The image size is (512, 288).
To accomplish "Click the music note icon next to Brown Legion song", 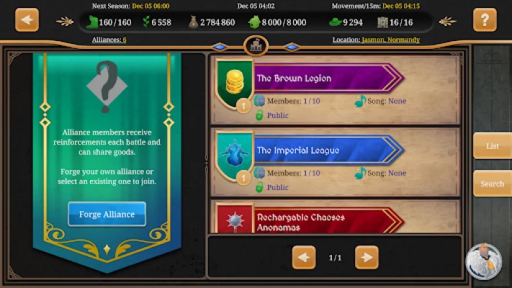I will click(360, 102).
